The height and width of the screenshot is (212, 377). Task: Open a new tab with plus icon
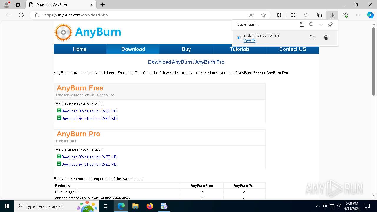(x=102, y=5)
